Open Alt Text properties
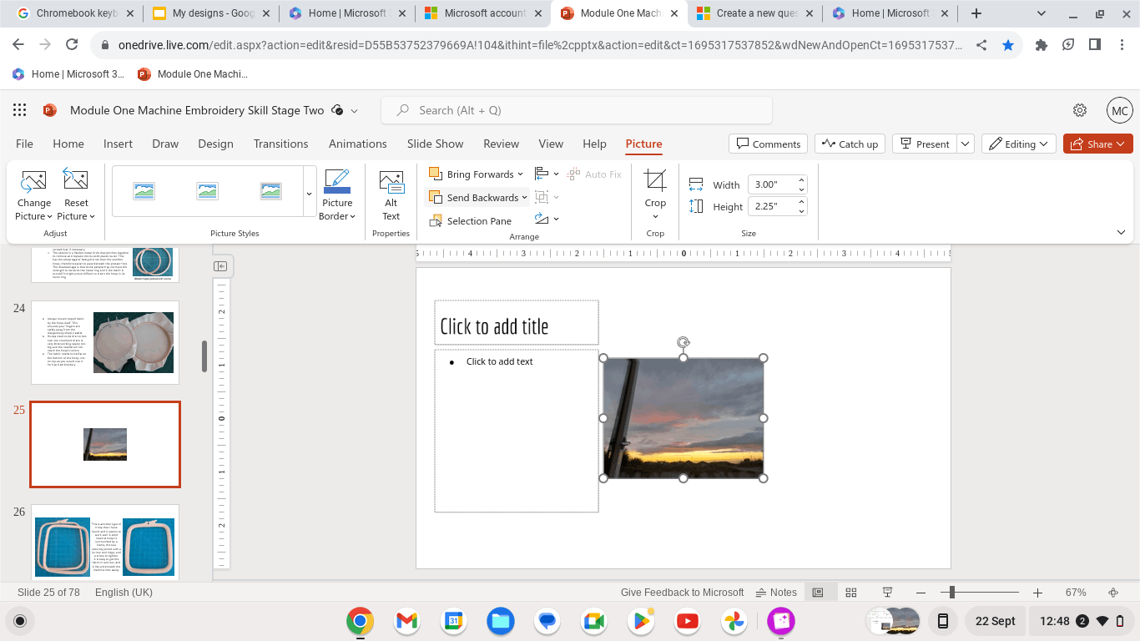The height and width of the screenshot is (641, 1140). coord(391,195)
